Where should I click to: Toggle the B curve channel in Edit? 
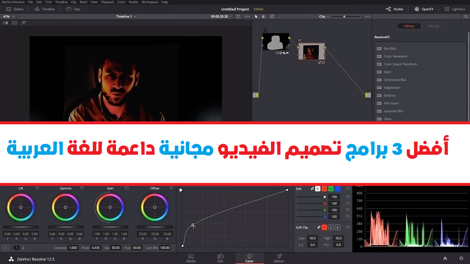[x=337, y=189]
